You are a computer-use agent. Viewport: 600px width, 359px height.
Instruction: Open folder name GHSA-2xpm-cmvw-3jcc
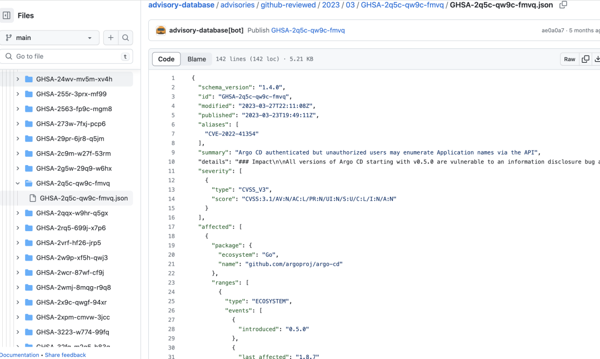click(73, 317)
